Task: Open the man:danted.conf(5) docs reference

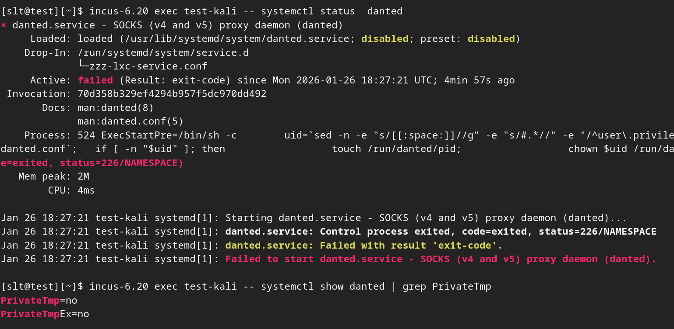Action: tap(130, 121)
